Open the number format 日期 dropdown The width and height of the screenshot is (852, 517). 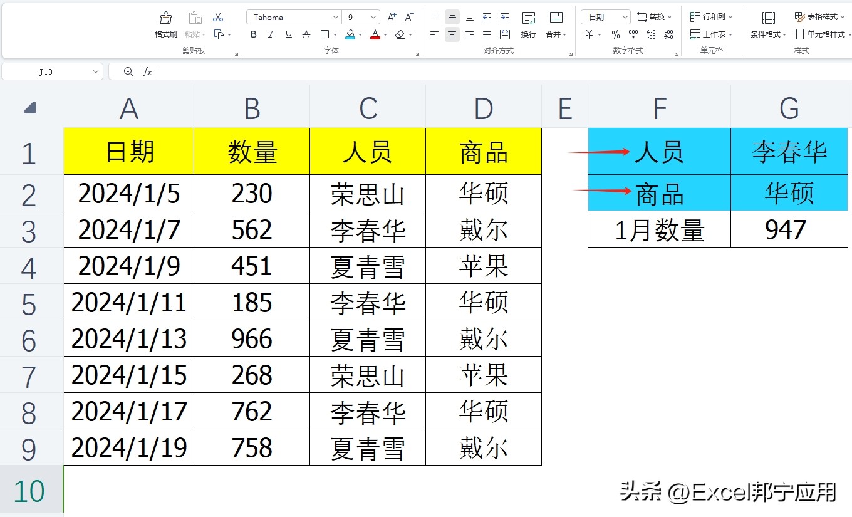click(x=606, y=17)
